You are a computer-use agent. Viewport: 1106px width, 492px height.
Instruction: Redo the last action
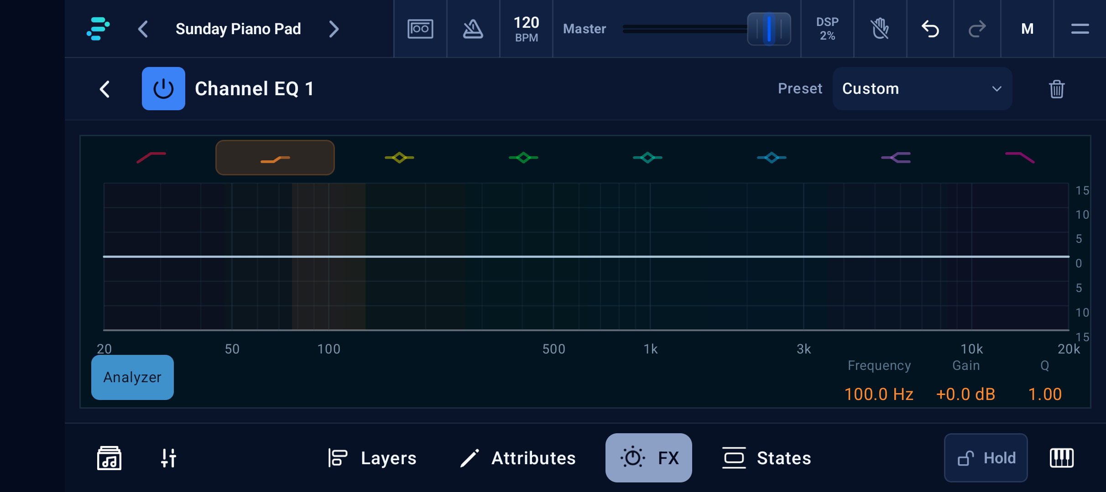pyautogui.click(x=977, y=29)
